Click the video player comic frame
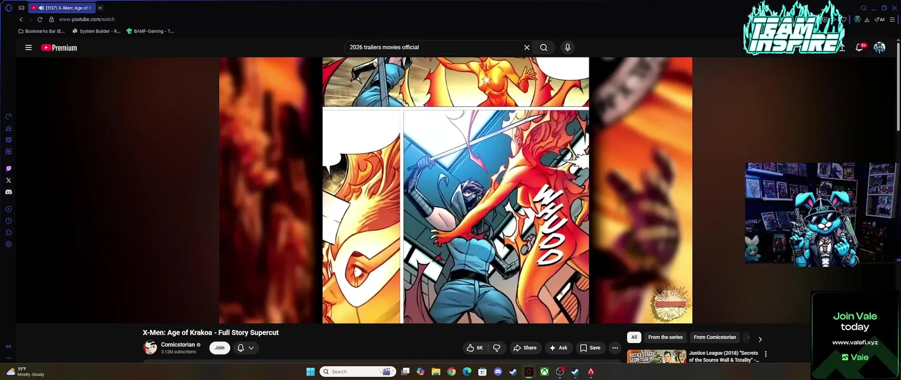 point(455,190)
